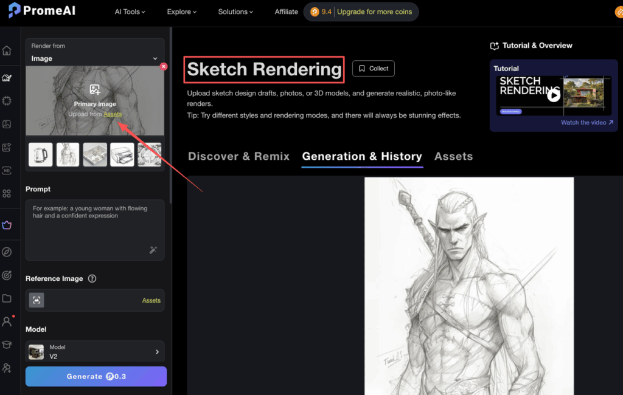Open the compass explore sidebar icon
The height and width of the screenshot is (395, 623).
(7, 252)
